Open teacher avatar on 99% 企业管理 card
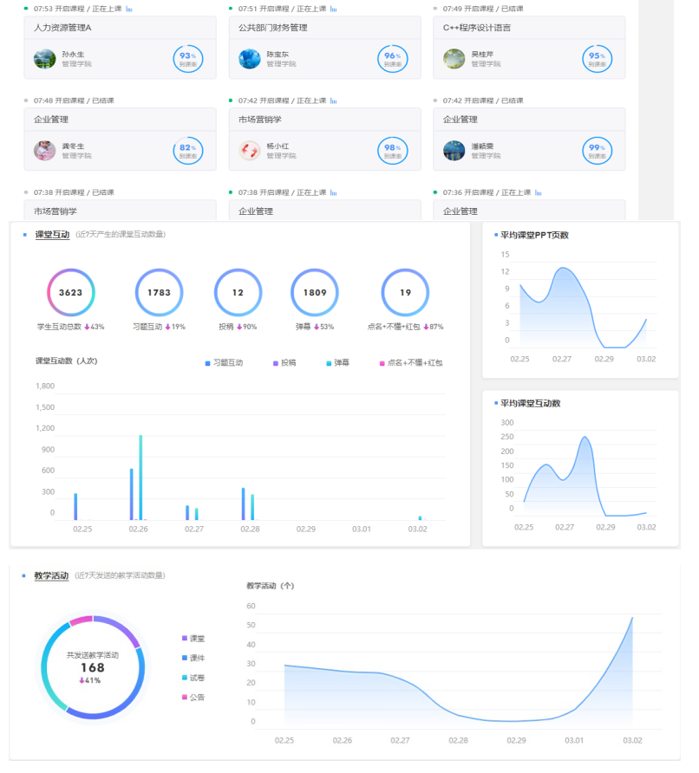This screenshot has height=773, width=699. pos(454,151)
